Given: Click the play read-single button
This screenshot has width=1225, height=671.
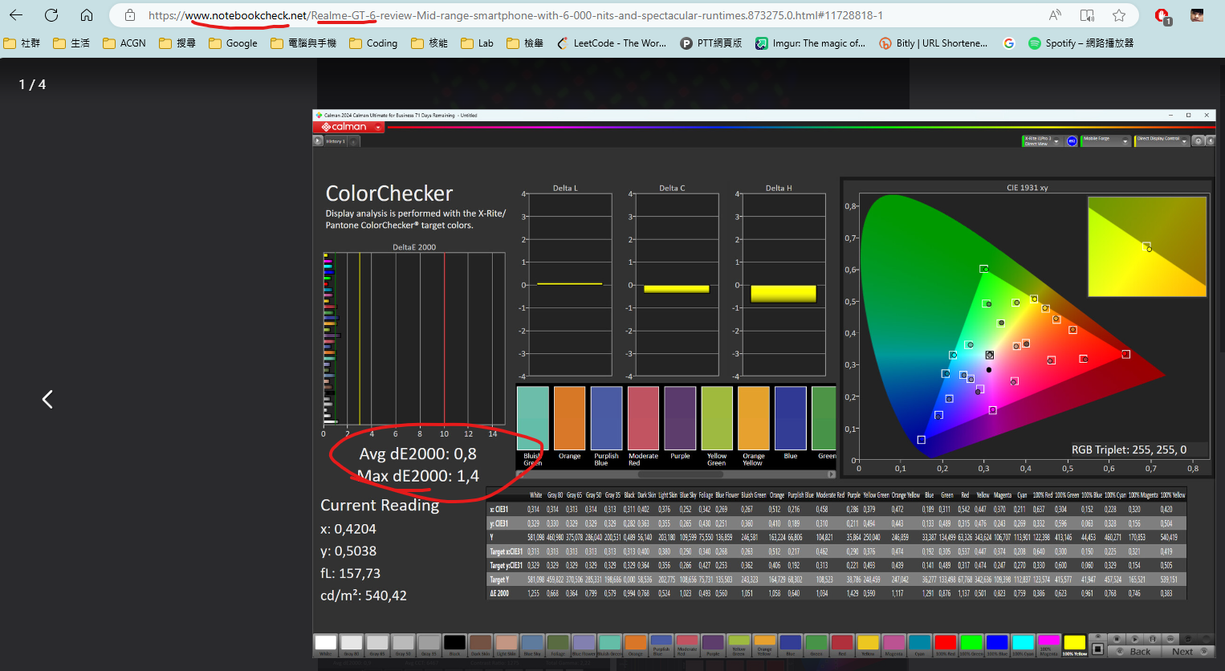Looking at the screenshot, I should (1135, 639).
